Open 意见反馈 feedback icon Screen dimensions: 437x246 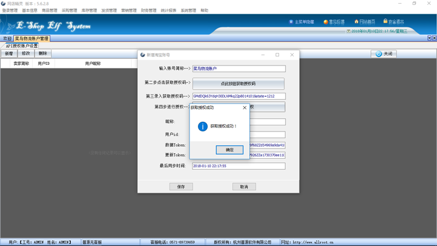[326, 22]
